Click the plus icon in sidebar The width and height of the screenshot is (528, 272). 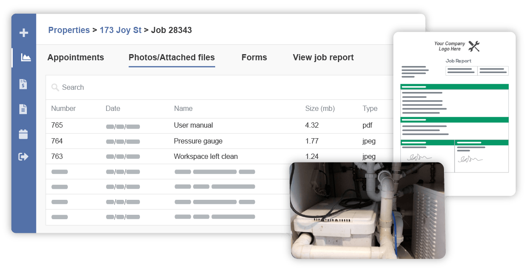pyautogui.click(x=24, y=33)
